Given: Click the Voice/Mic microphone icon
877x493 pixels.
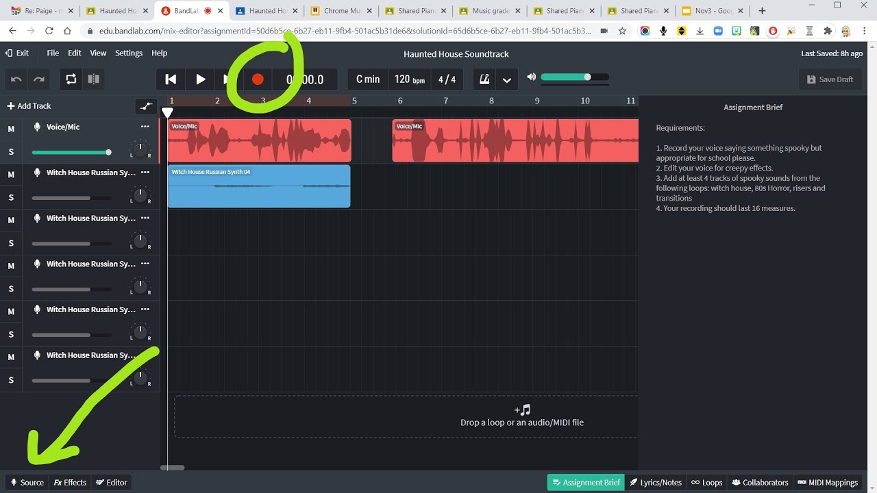Looking at the screenshot, I should [37, 127].
